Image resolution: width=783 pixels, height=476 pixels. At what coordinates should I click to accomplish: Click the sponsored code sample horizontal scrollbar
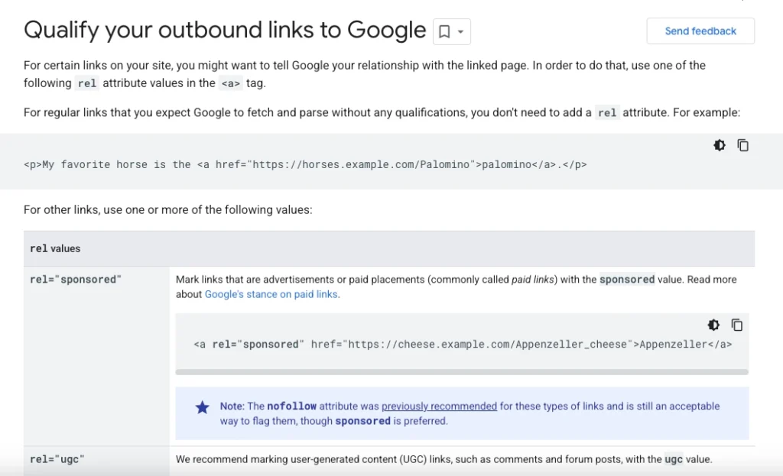[462, 372]
